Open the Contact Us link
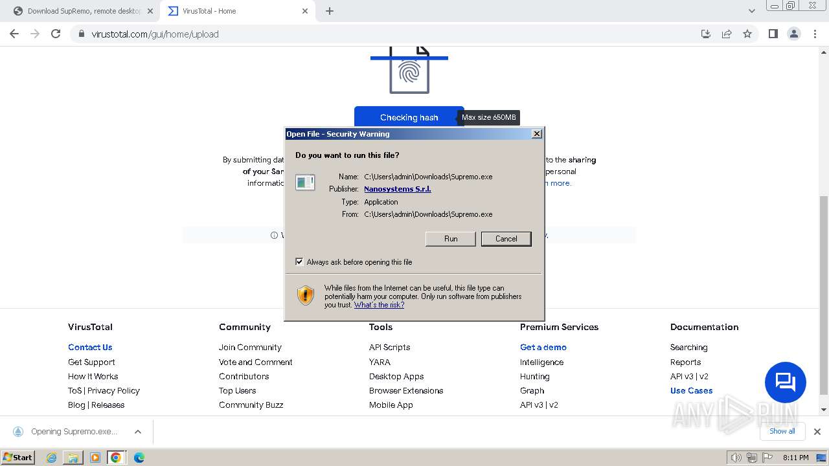The height and width of the screenshot is (466, 829). (90, 348)
